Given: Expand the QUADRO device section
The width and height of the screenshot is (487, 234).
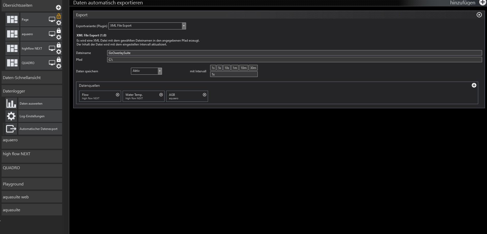Looking at the screenshot, I should (x=32, y=170).
